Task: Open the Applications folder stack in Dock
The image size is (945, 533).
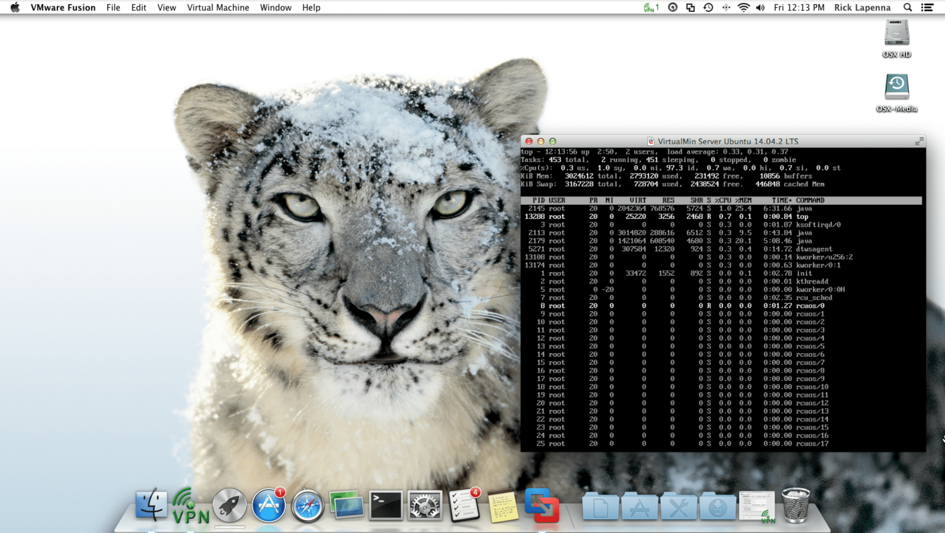Action: pyautogui.click(x=640, y=506)
